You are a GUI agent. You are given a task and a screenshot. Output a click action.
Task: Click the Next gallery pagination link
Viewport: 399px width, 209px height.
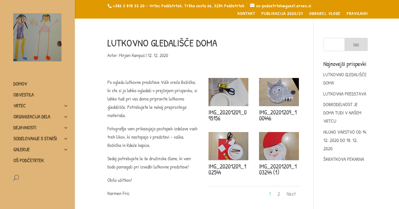pos(291,194)
